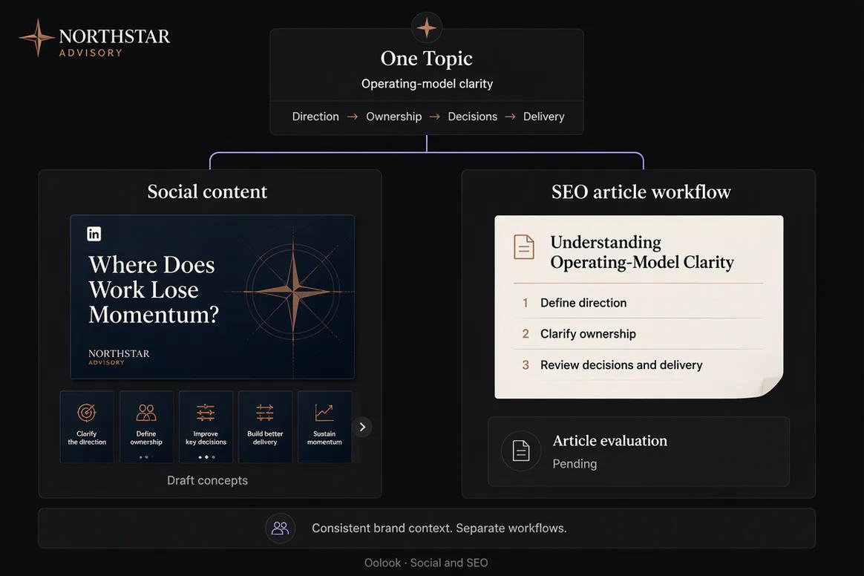Select the Sustain momentum chart icon
Viewport: 864px width, 576px height.
tap(324, 412)
